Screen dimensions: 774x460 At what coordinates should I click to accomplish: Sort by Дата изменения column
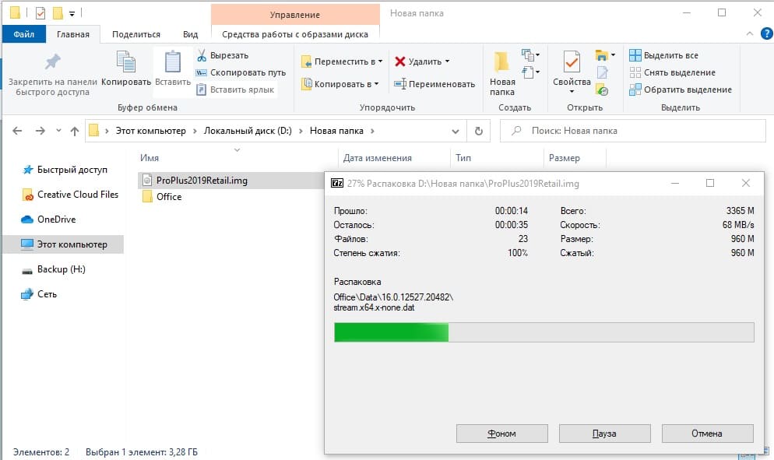378,158
